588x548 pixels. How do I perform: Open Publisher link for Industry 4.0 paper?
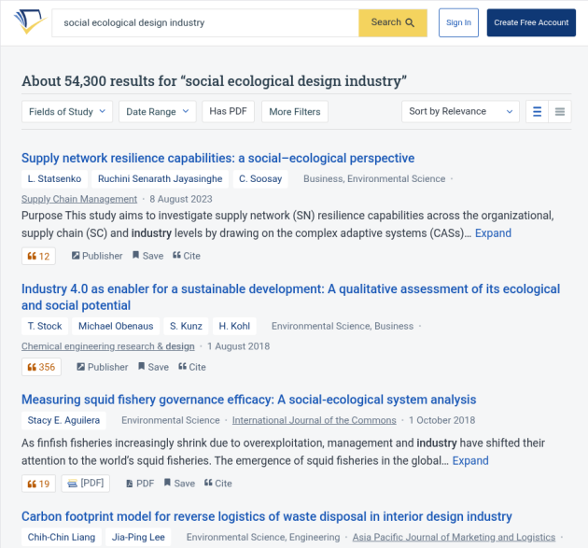[102, 367]
